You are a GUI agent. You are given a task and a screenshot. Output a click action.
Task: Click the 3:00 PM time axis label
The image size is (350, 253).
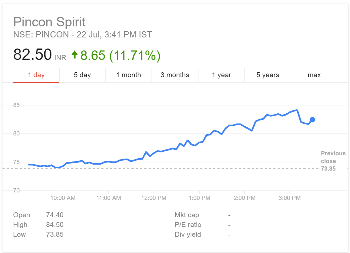(x=290, y=198)
